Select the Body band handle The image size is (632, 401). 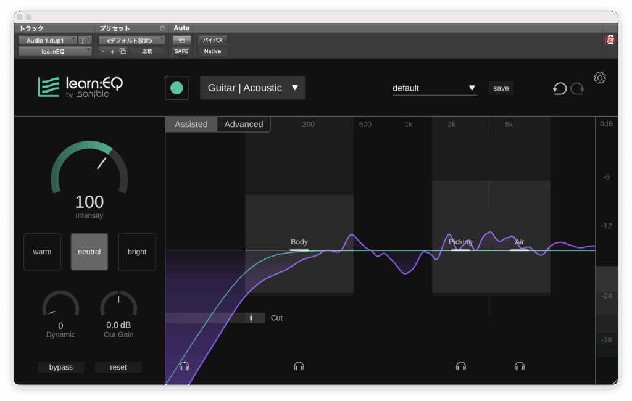point(299,250)
